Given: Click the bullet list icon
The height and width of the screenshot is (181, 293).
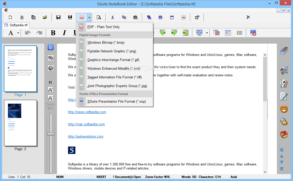Looking at the screenshot, I should pyautogui.click(x=239, y=33).
